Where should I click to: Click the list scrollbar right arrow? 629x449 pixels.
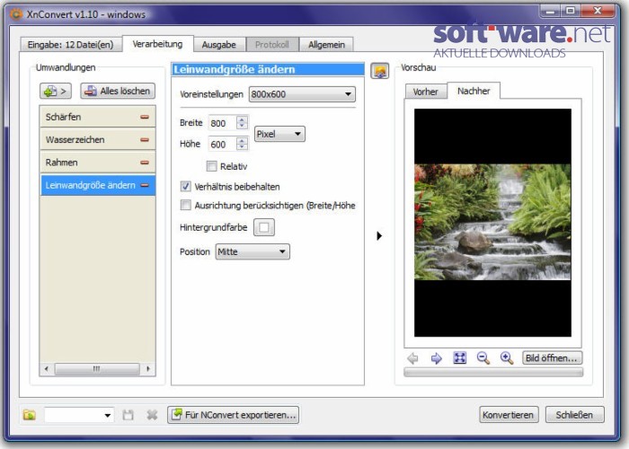coord(148,369)
